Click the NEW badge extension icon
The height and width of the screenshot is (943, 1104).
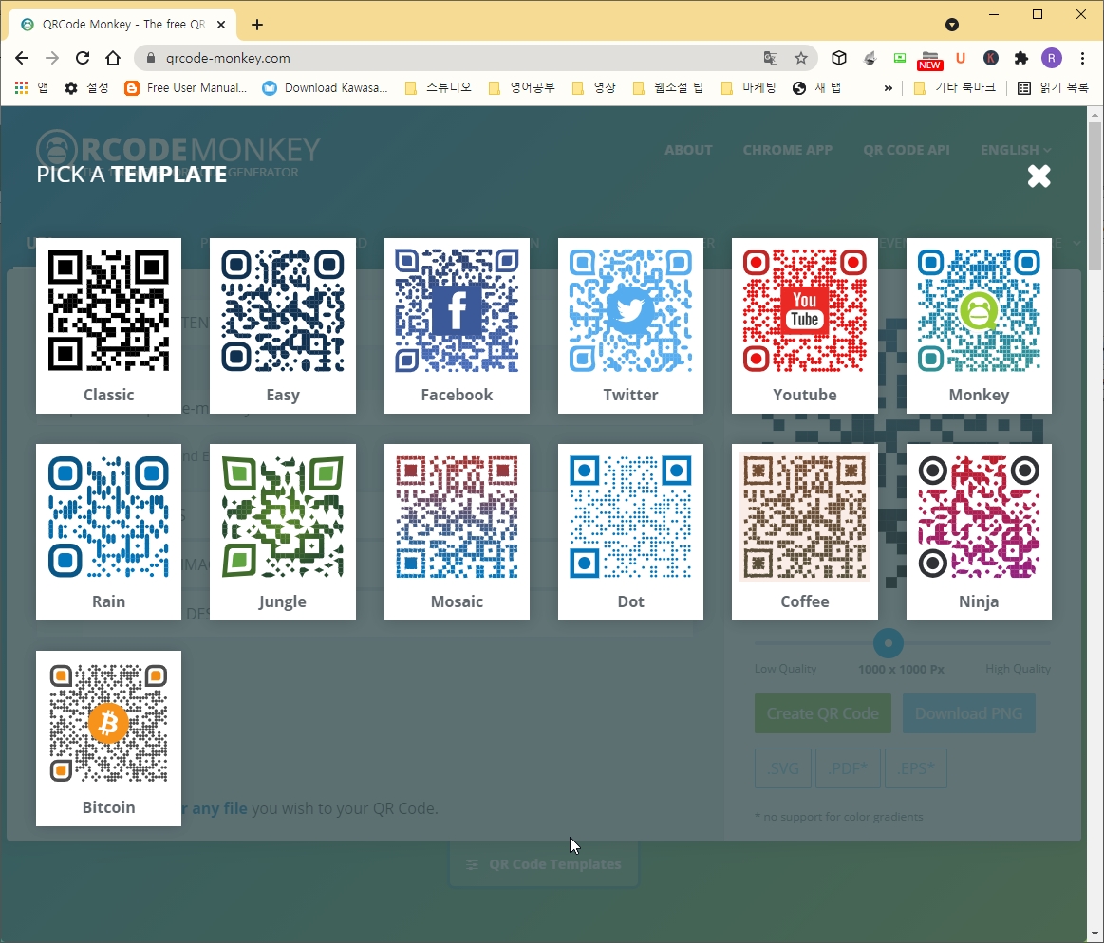(929, 61)
